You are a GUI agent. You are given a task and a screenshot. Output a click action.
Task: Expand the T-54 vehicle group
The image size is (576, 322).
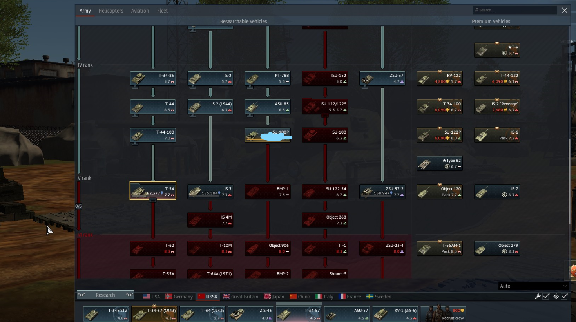[153, 200]
